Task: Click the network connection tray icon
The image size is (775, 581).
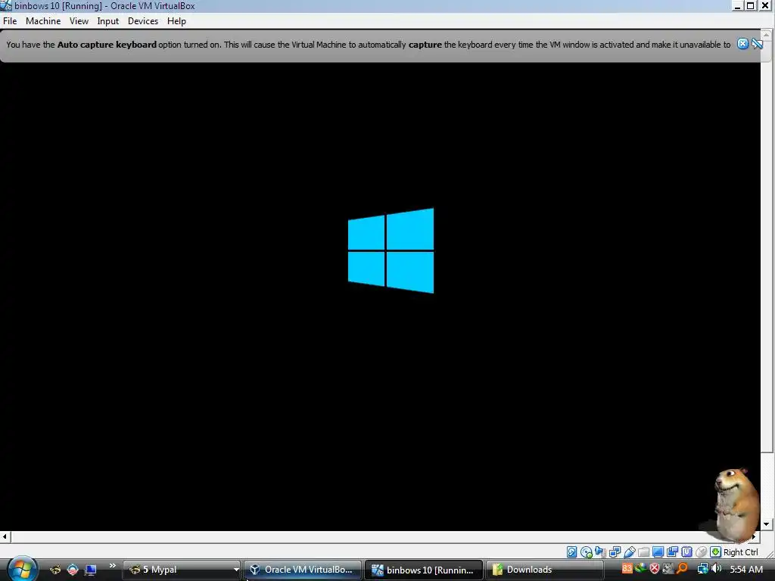Action: click(x=703, y=569)
